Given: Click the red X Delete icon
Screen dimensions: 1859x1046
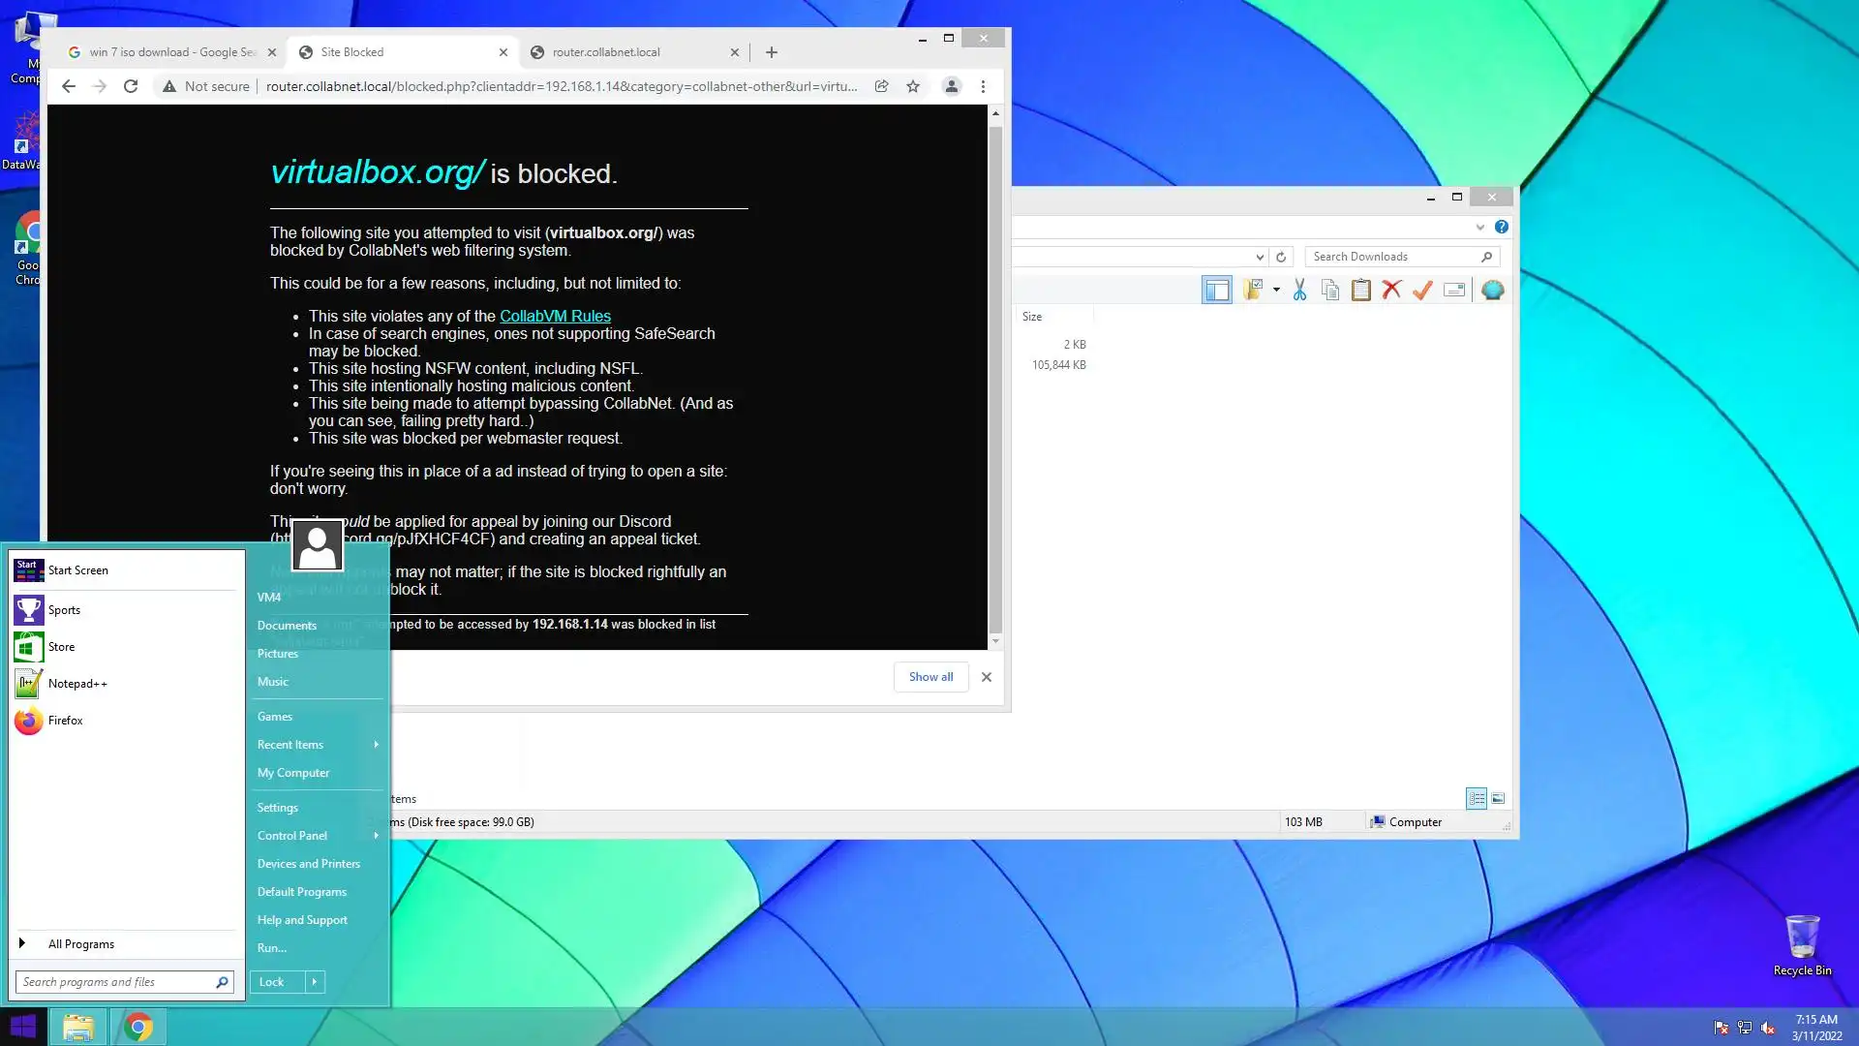Looking at the screenshot, I should (x=1391, y=290).
